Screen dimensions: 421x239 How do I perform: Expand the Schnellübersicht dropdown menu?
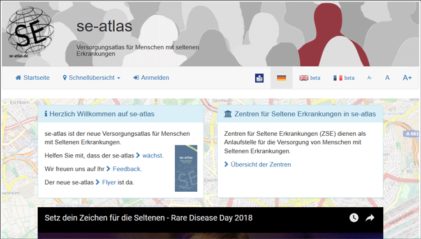[91, 78]
